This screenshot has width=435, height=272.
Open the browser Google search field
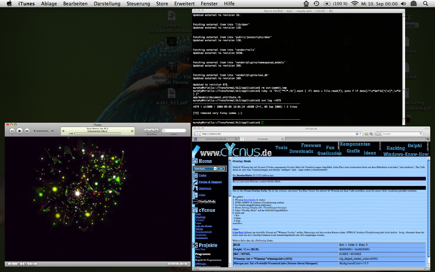pyautogui.click(x=402, y=134)
